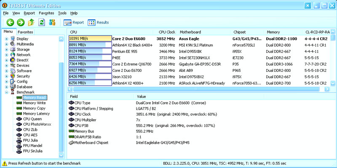Click the Up level arrow toolbar icon
Screen dimensions: 337x168
click(31, 22)
